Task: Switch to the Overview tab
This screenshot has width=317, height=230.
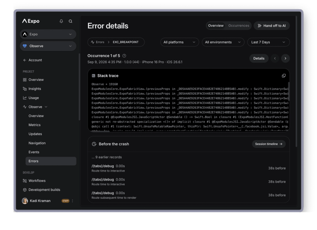Action: pos(216,26)
